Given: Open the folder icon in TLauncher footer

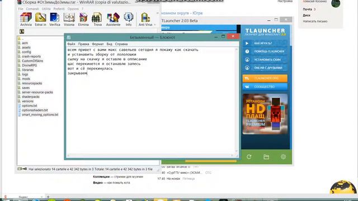Looking at the screenshot, I should [x=266, y=157].
